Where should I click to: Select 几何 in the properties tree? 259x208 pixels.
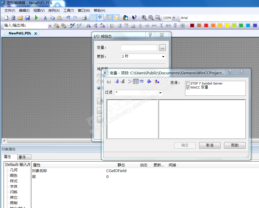tap(14, 170)
